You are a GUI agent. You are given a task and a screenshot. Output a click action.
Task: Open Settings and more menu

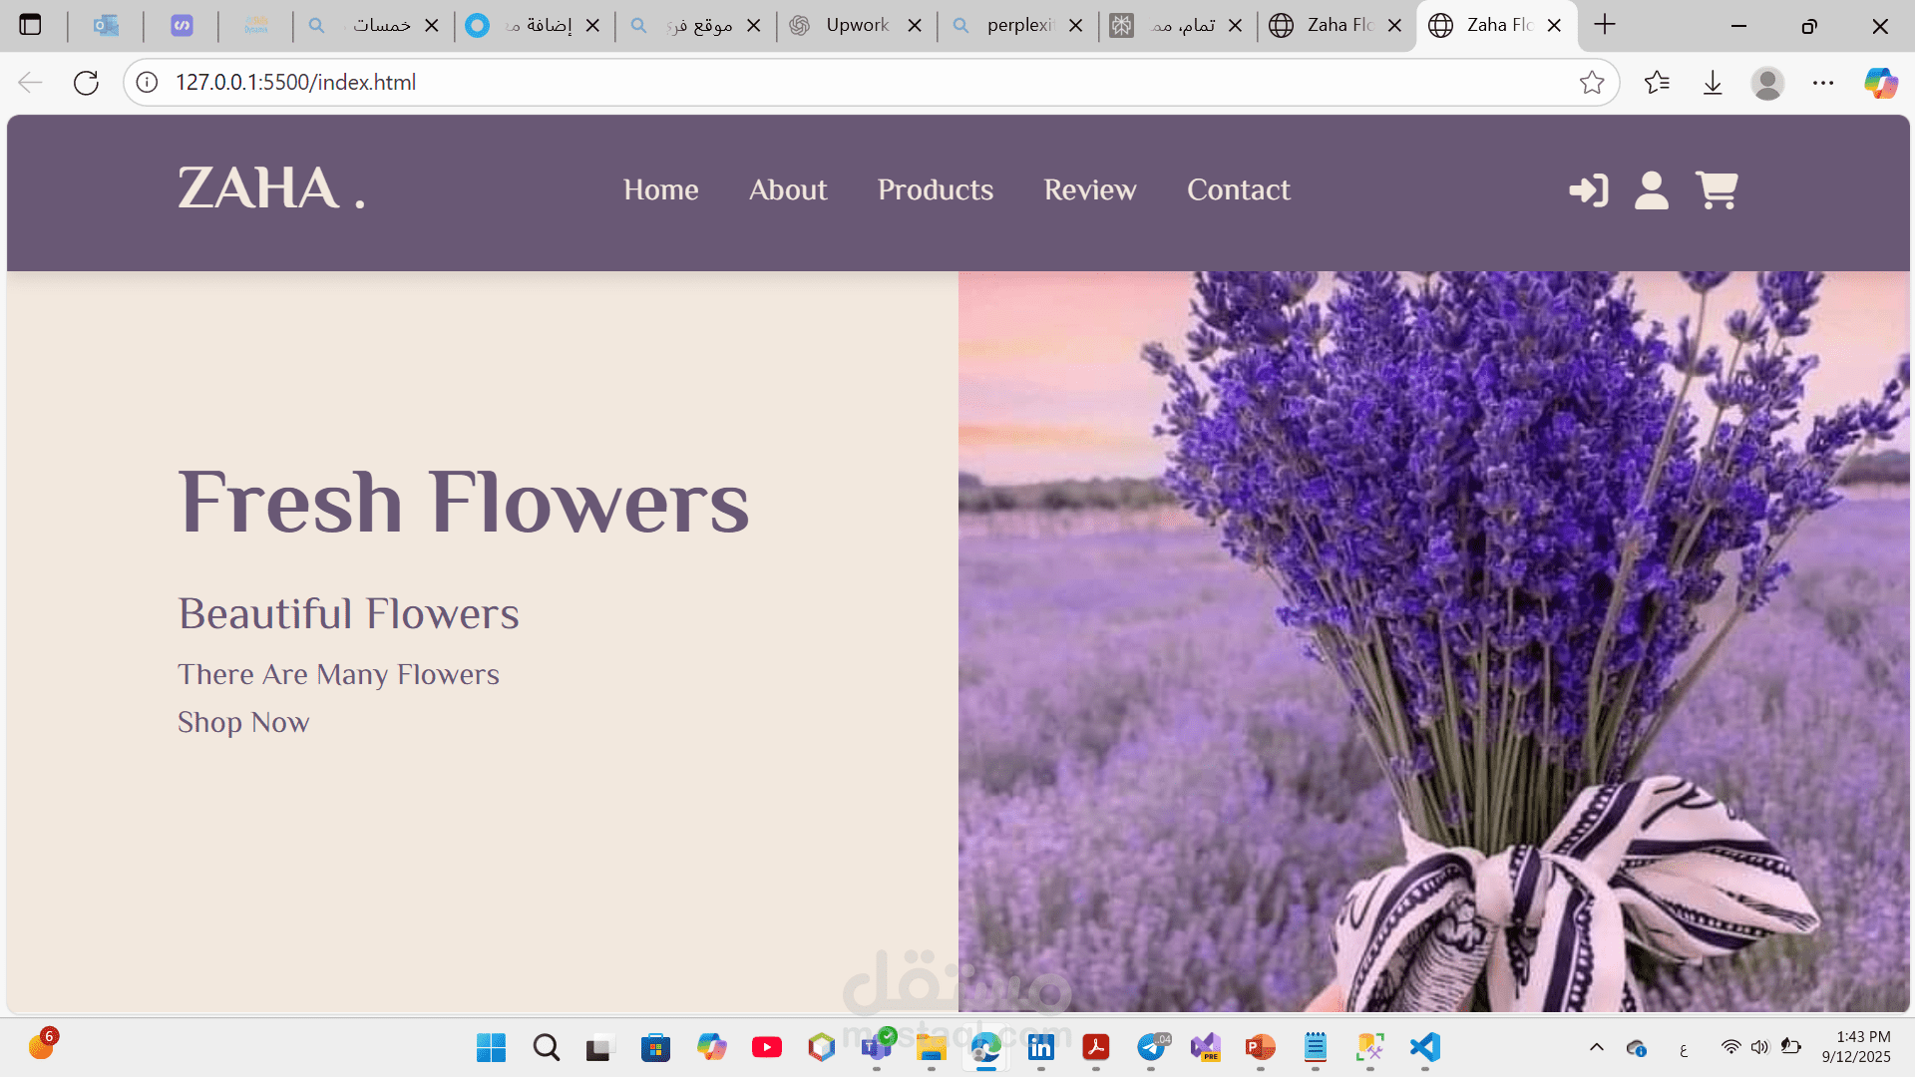[x=1823, y=82]
